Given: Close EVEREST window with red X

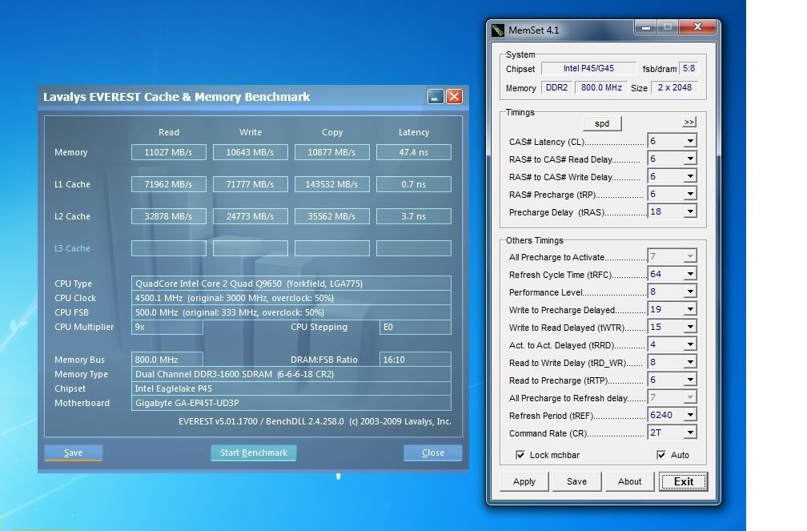Looking at the screenshot, I should click(454, 96).
